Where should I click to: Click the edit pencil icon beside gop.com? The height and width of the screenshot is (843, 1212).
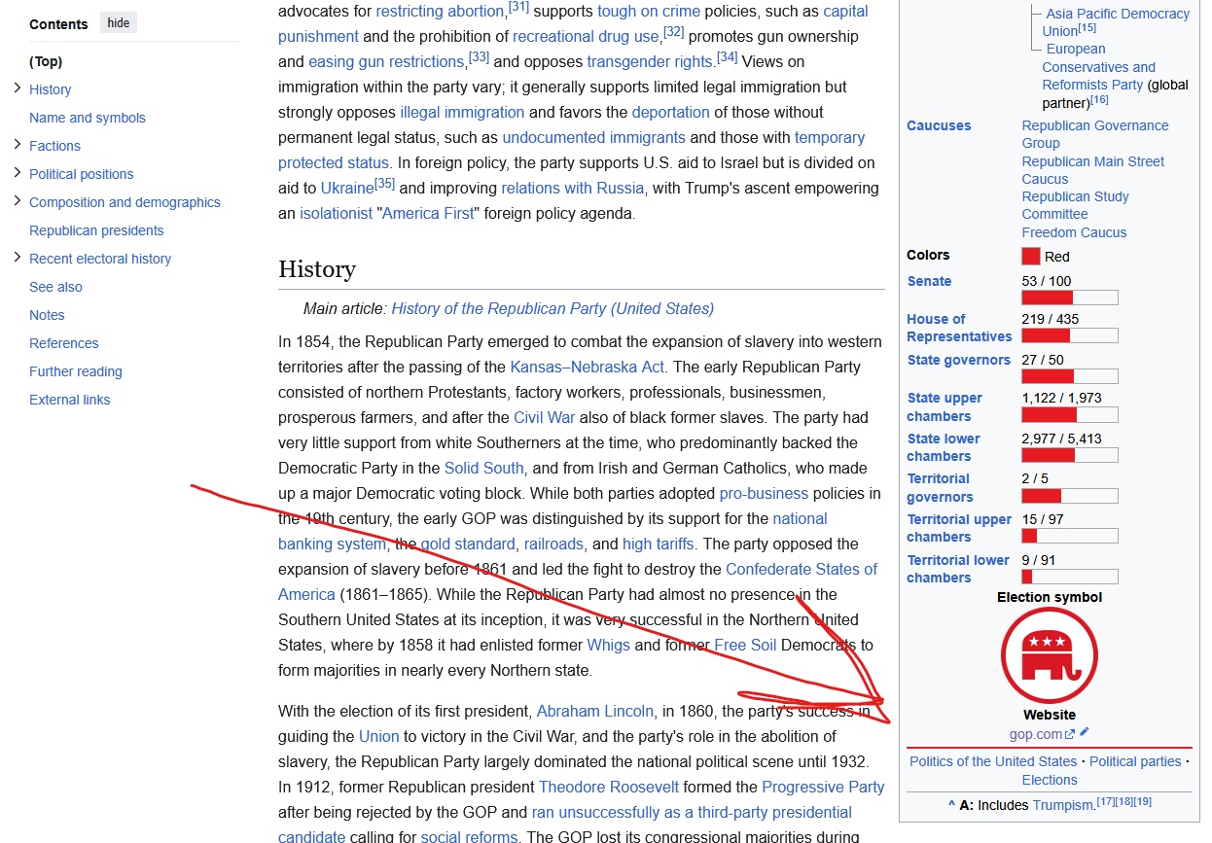click(1085, 733)
